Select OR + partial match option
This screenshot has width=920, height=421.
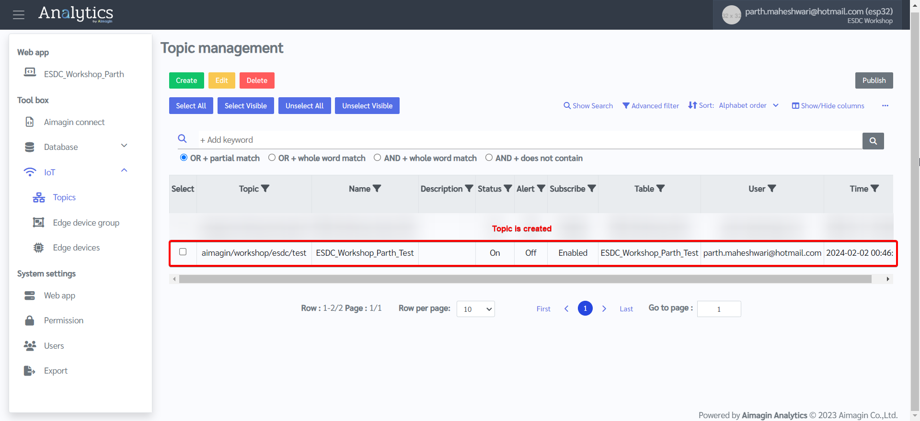pyautogui.click(x=184, y=158)
